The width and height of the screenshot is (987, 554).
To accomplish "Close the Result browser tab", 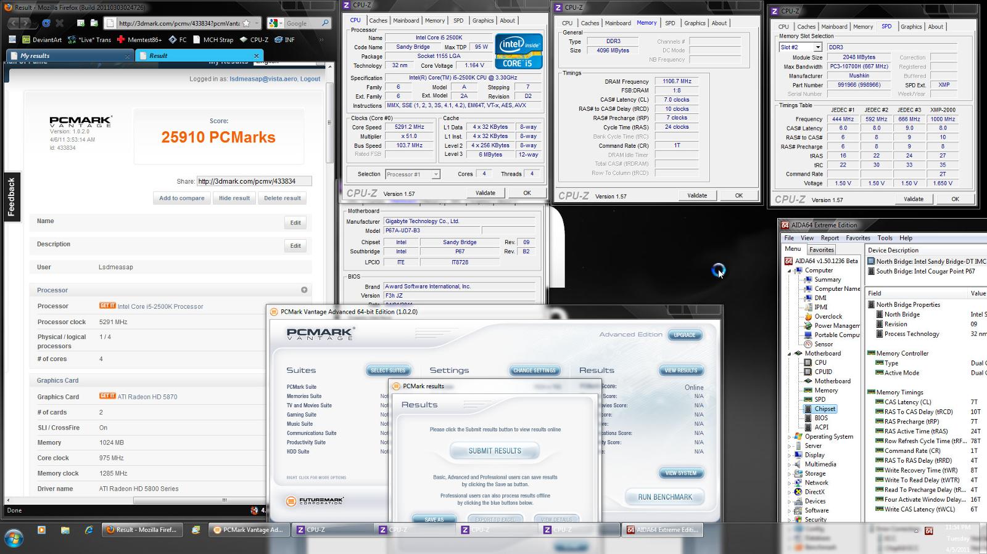I will (x=257, y=55).
